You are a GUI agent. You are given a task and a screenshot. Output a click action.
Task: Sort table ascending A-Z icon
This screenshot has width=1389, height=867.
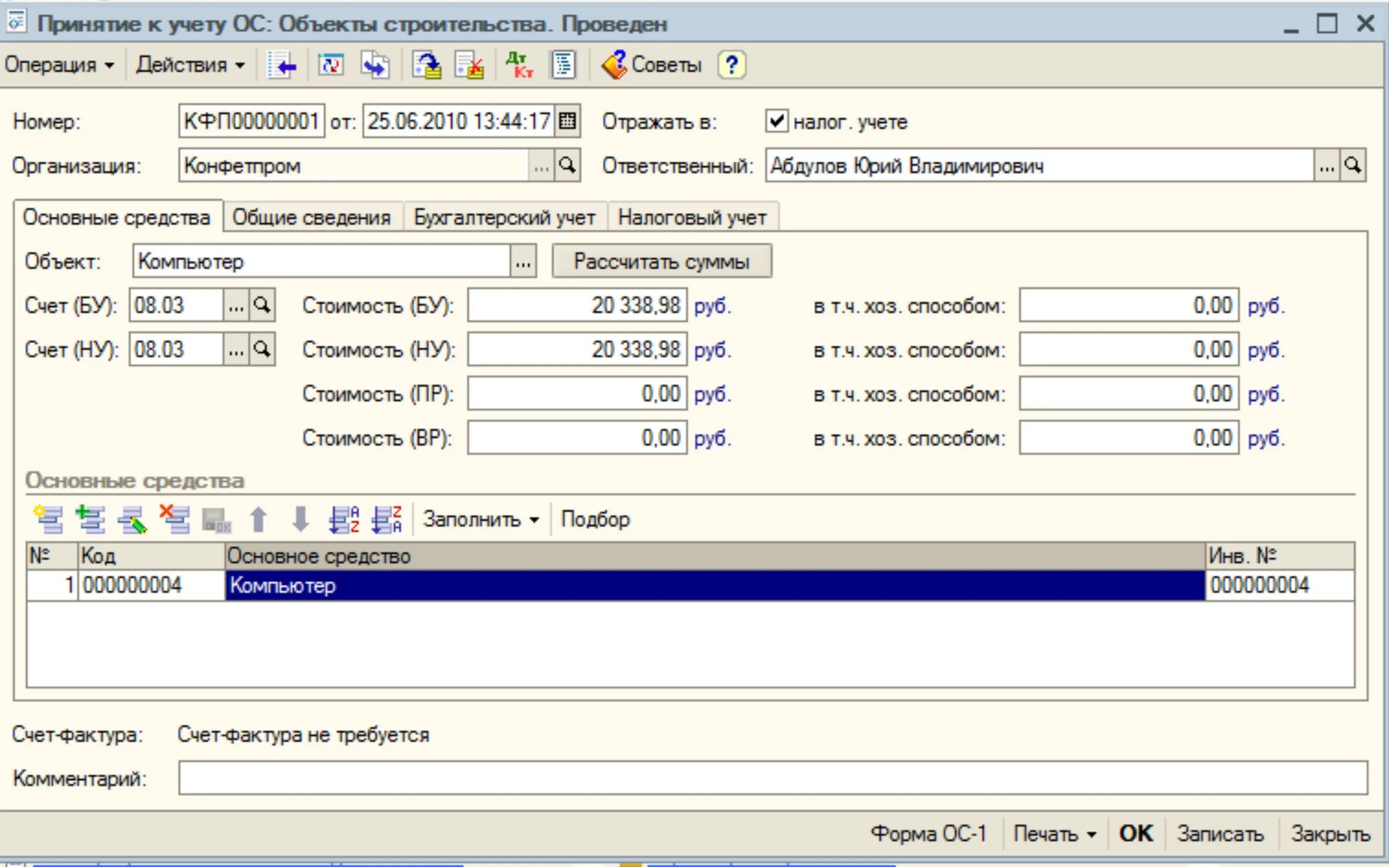(344, 519)
